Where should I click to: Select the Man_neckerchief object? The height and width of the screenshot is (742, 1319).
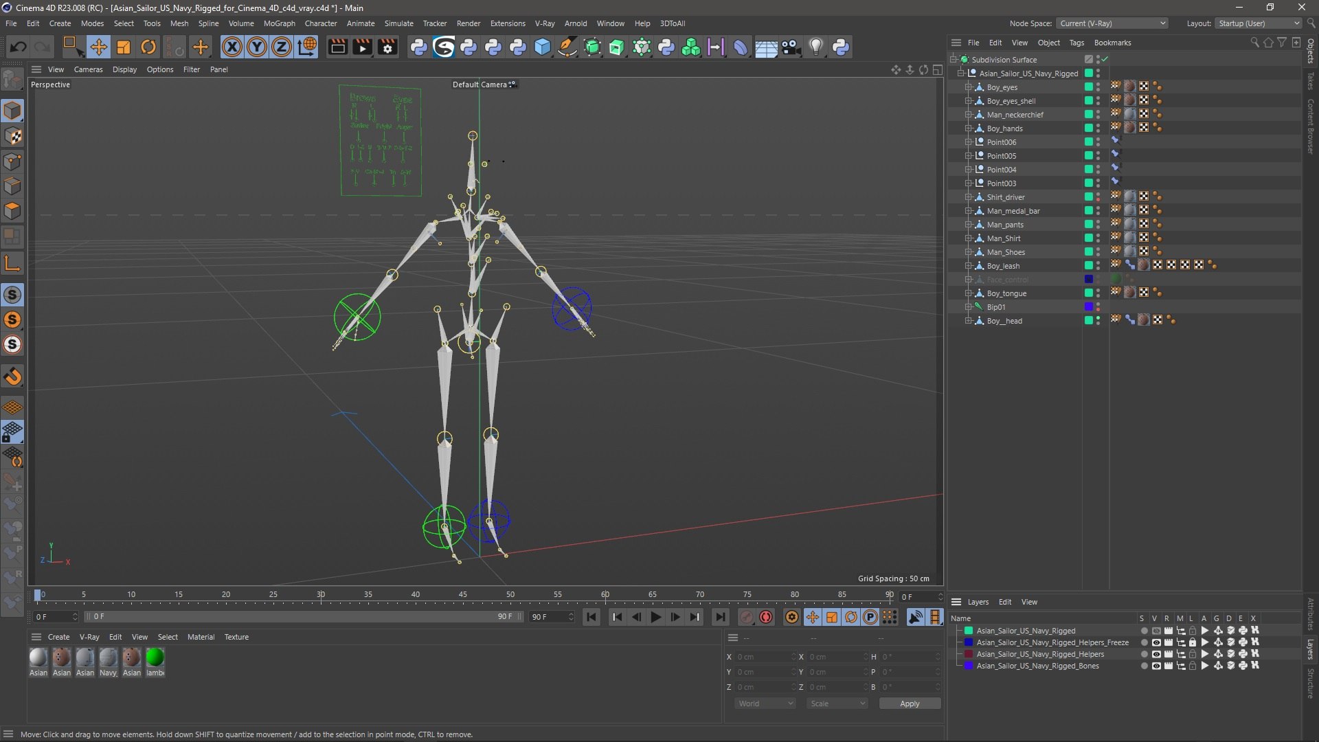(1015, 115)
